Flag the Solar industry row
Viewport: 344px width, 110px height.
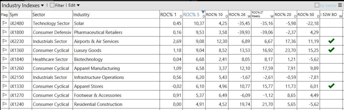[4, 23]
